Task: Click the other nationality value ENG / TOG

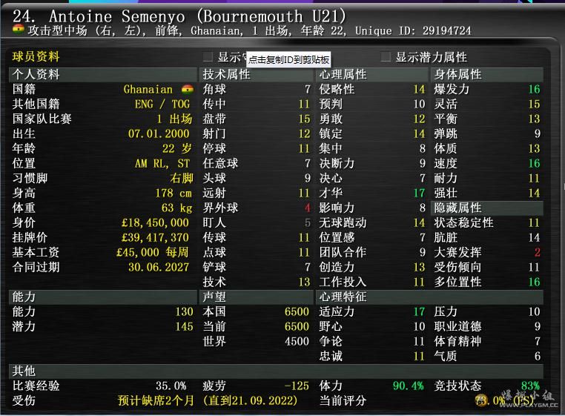Action: (x=162, y=104)
